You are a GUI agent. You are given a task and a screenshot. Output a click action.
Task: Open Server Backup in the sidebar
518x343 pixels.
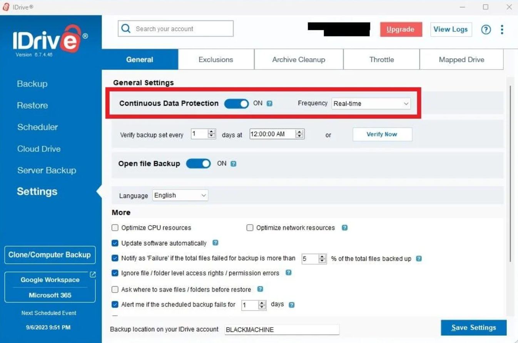point(47,170)
